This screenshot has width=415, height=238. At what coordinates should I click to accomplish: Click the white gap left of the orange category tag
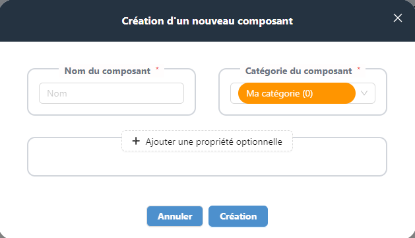234,93
